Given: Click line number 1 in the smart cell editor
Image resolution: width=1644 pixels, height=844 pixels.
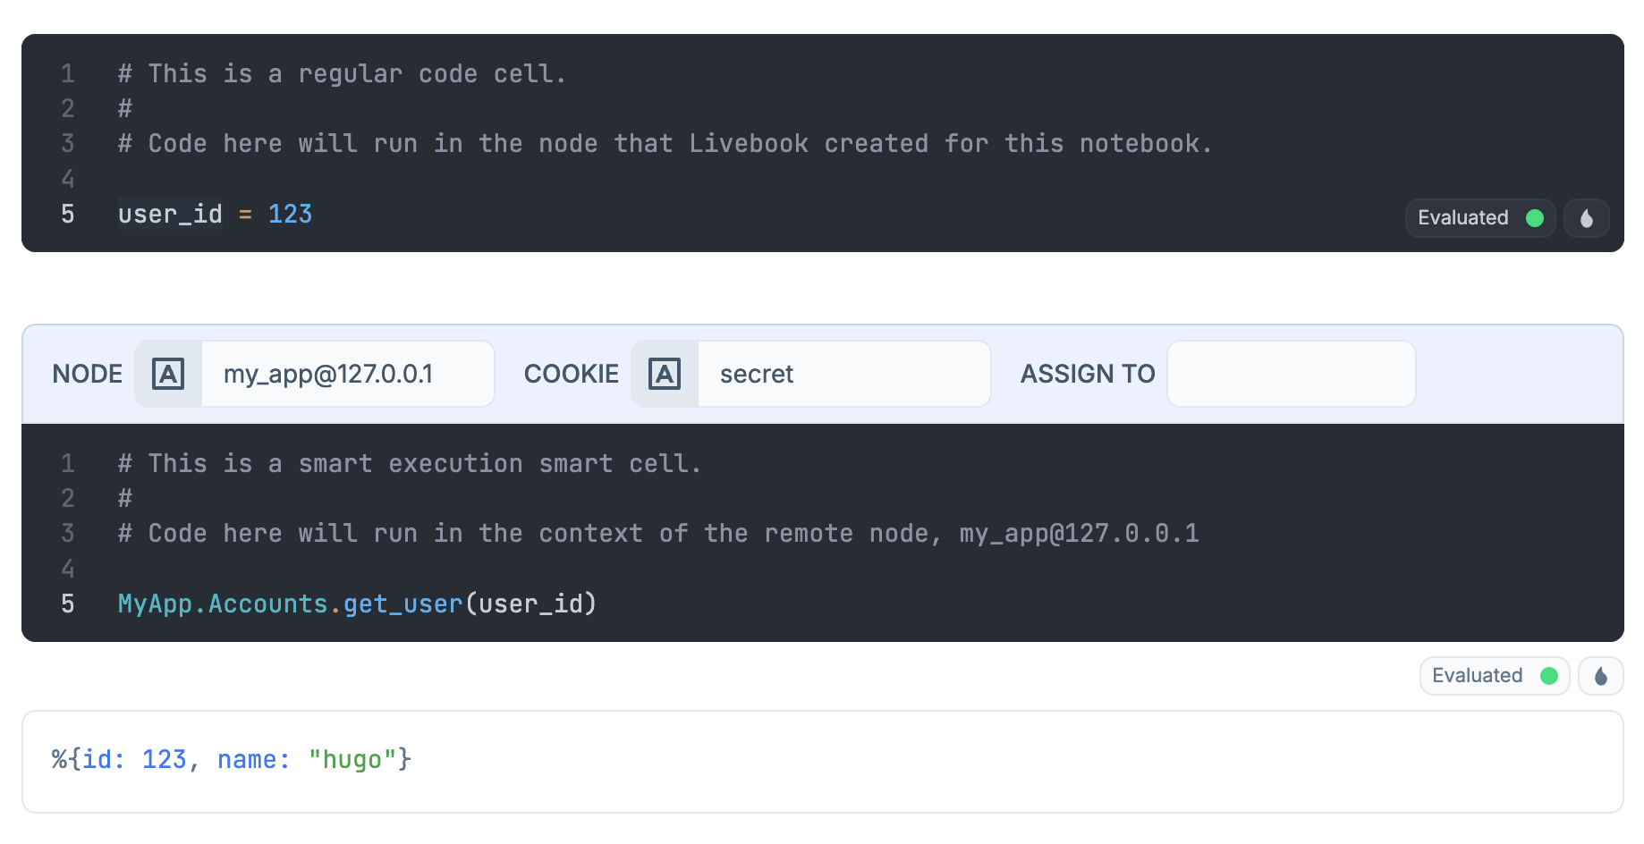Looking at the screenshot, I should coord(68,464).
